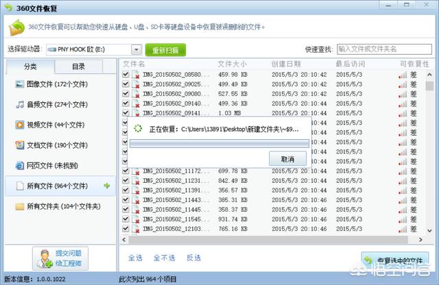Select the 音频文件 (audio files) category icon
Viewport: 439px width, 285px height.
(x=20, y=104)
